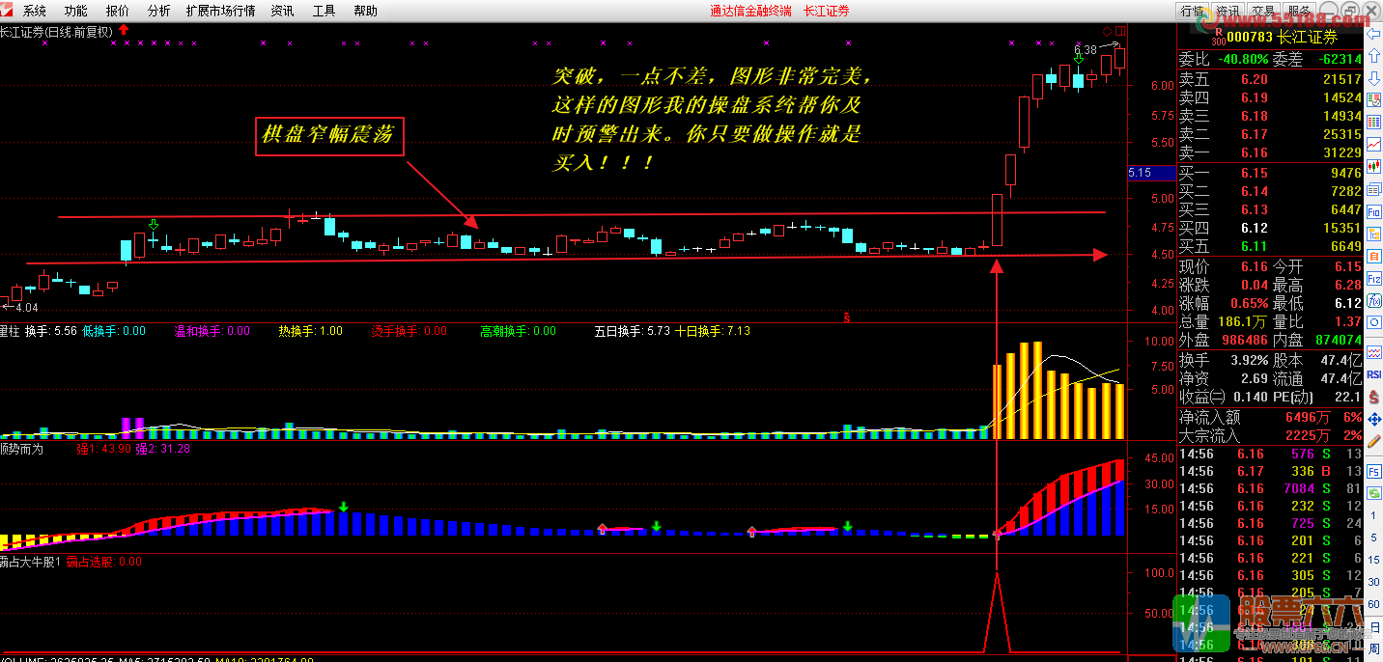Select the RSI indicator icon
Viewport: 1383px width, 662px height.
[1373, 373]
